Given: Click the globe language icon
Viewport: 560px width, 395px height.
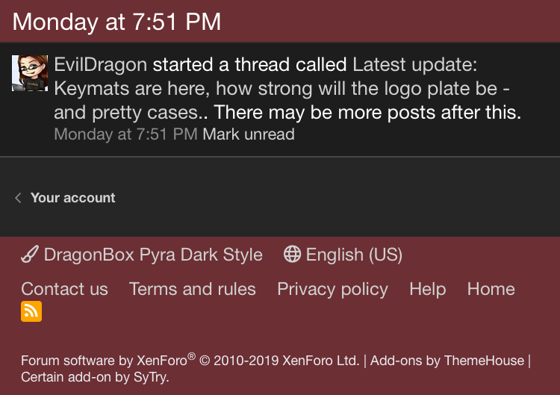Looking at the screenshot, I should 292,254.
